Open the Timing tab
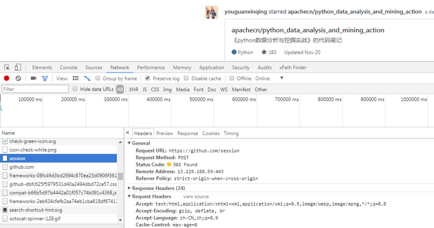Screen dimensions: 434x228 click(231, 133)
